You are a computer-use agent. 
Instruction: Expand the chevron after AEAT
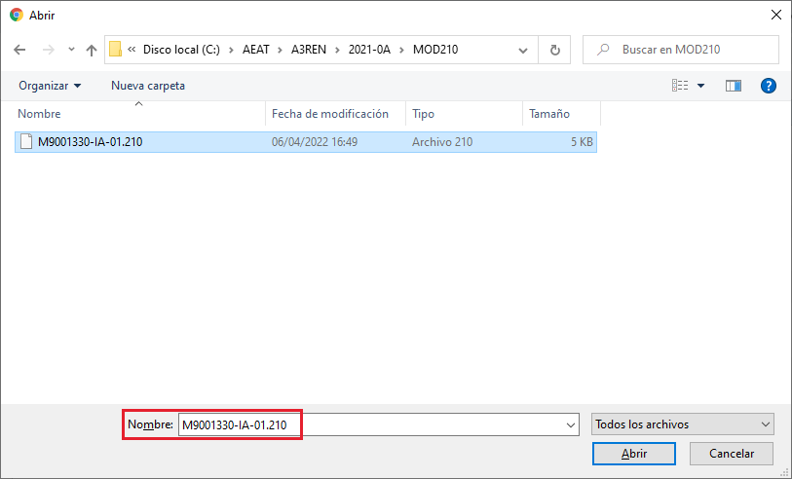[x=281, y=50]
